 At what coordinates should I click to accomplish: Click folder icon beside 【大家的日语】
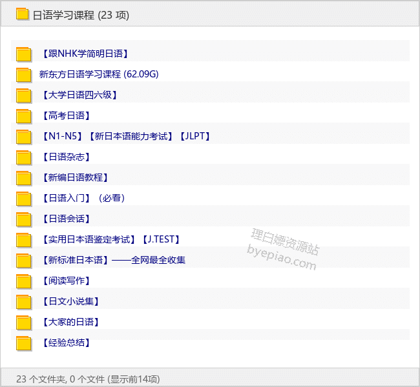click(23, 322)
